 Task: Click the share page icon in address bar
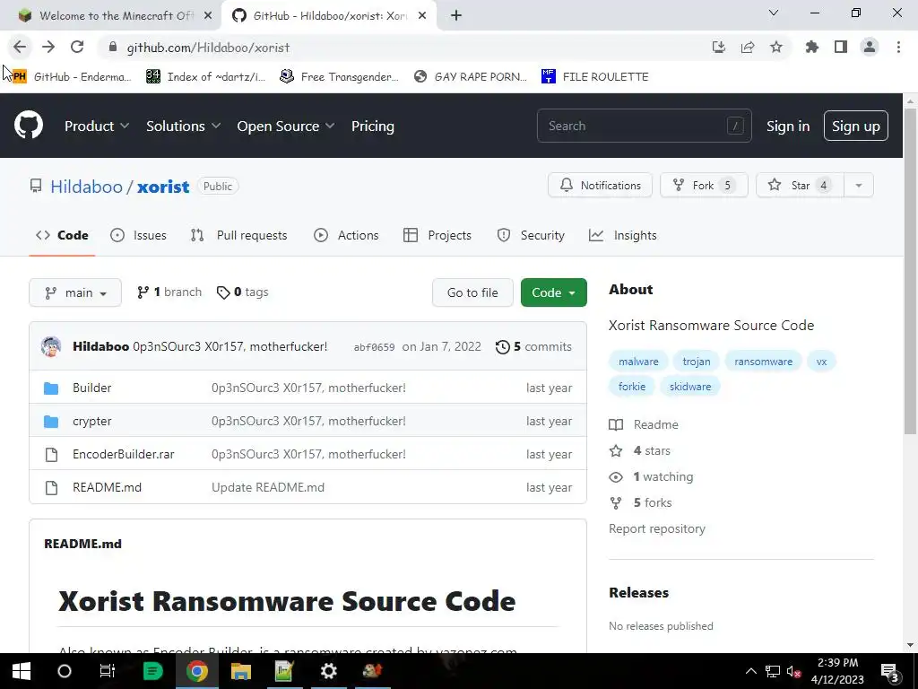747,48
